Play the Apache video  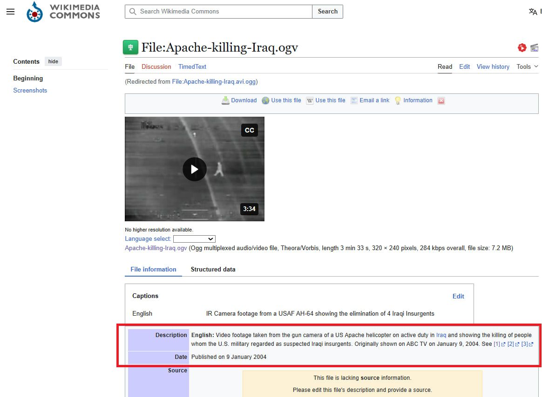point(194,169)
